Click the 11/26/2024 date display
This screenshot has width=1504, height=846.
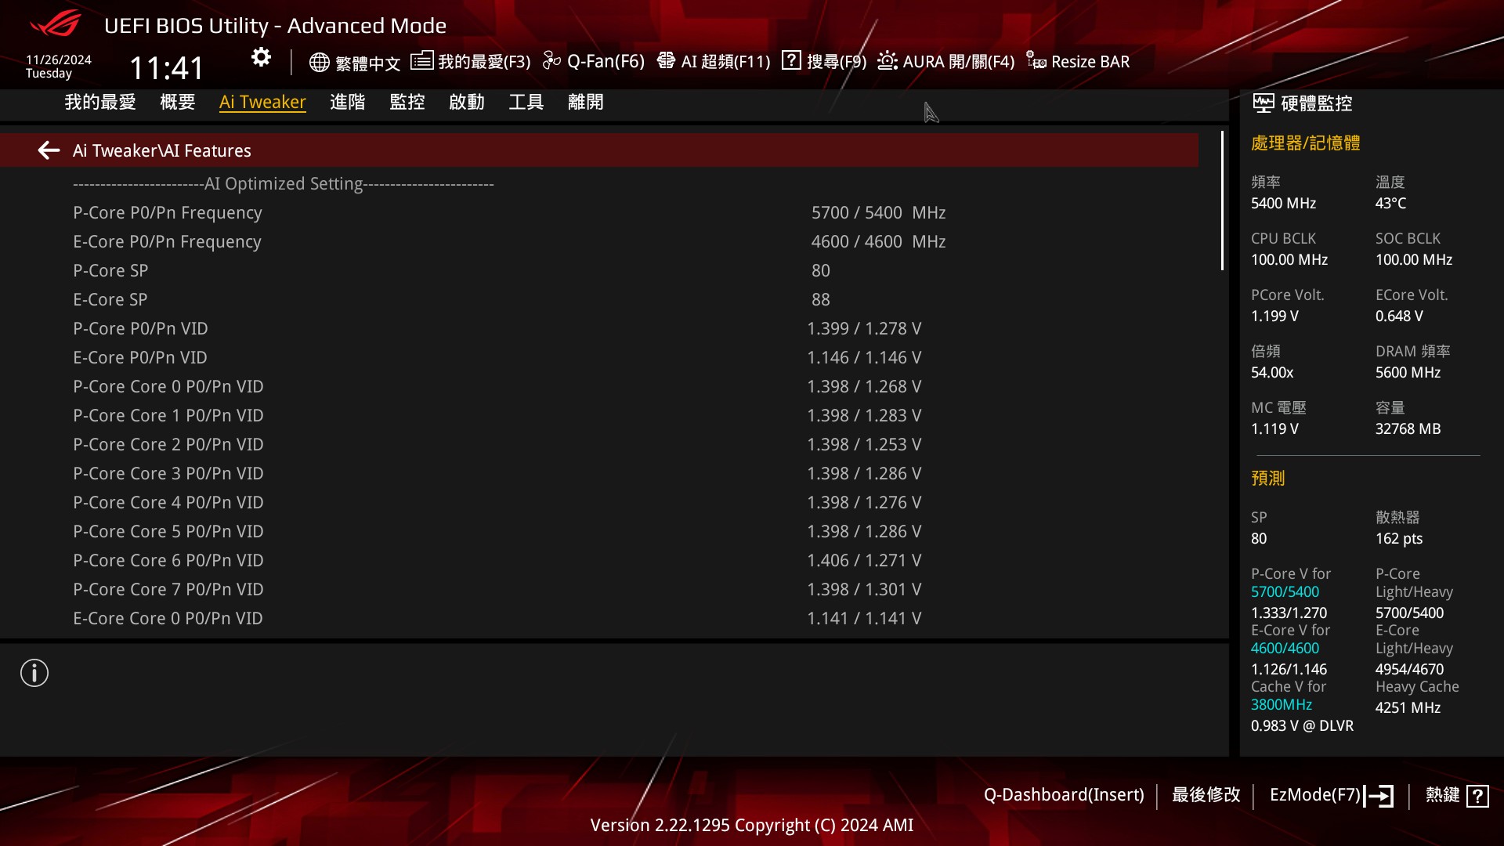[x=58, y=60]
